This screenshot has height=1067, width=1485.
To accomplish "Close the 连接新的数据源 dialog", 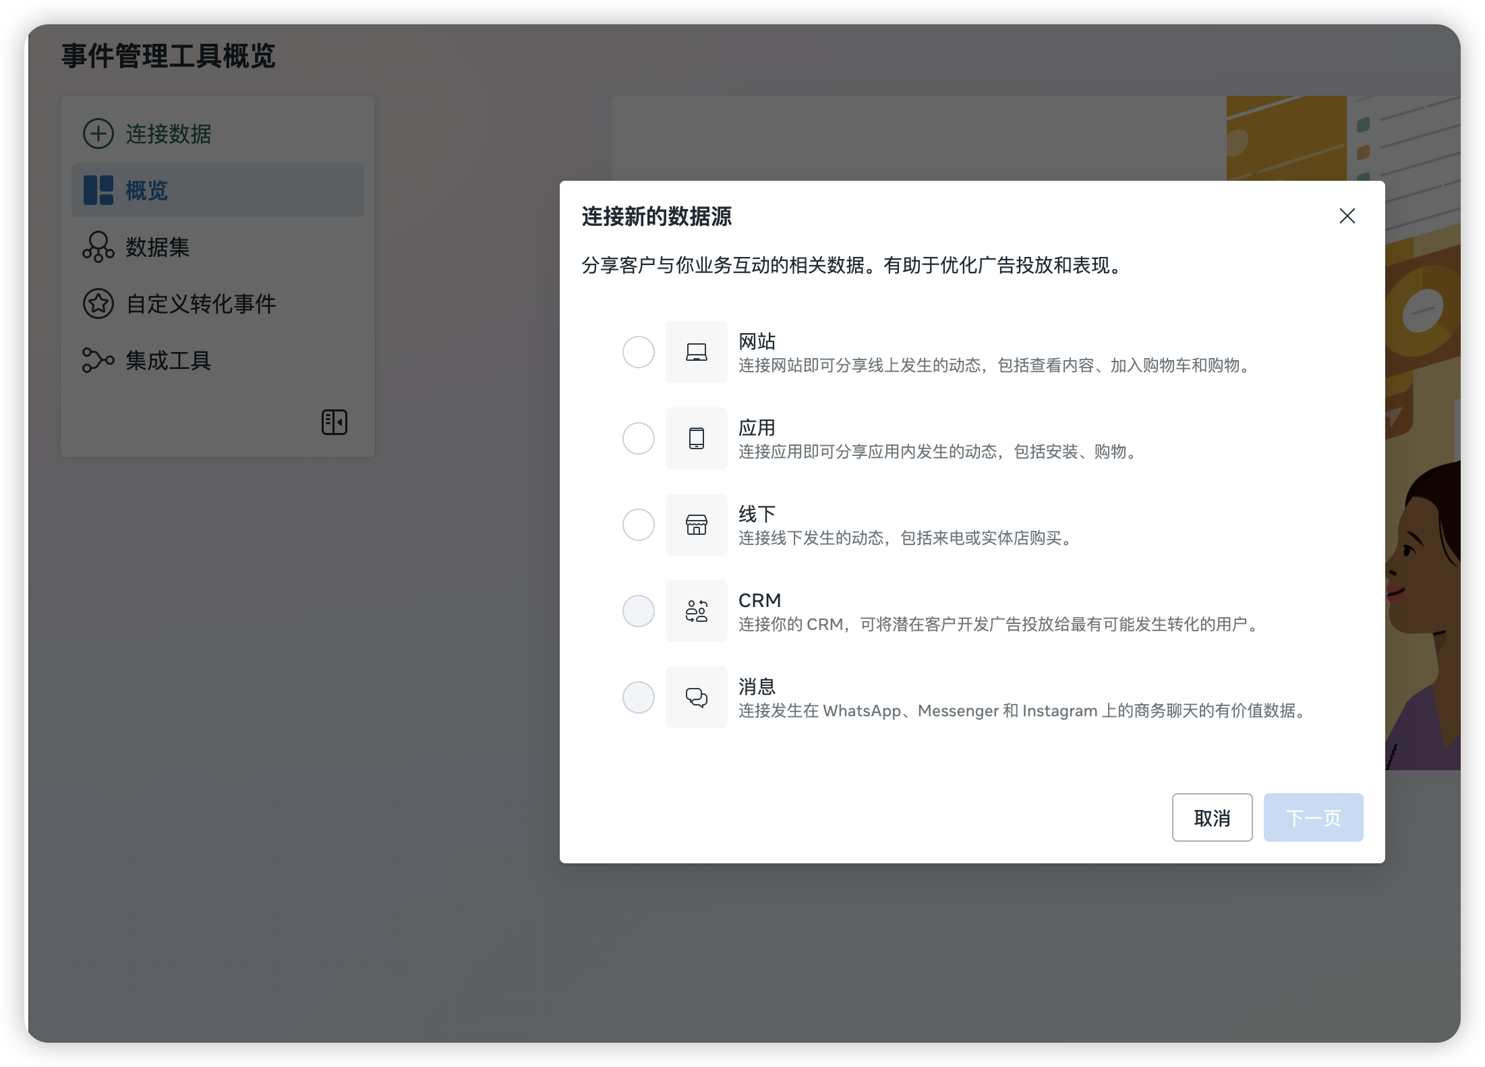I will click(x=1347, y=216).
